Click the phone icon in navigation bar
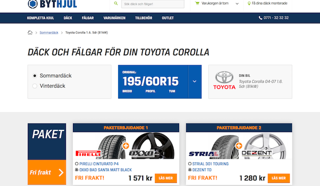 260,18
